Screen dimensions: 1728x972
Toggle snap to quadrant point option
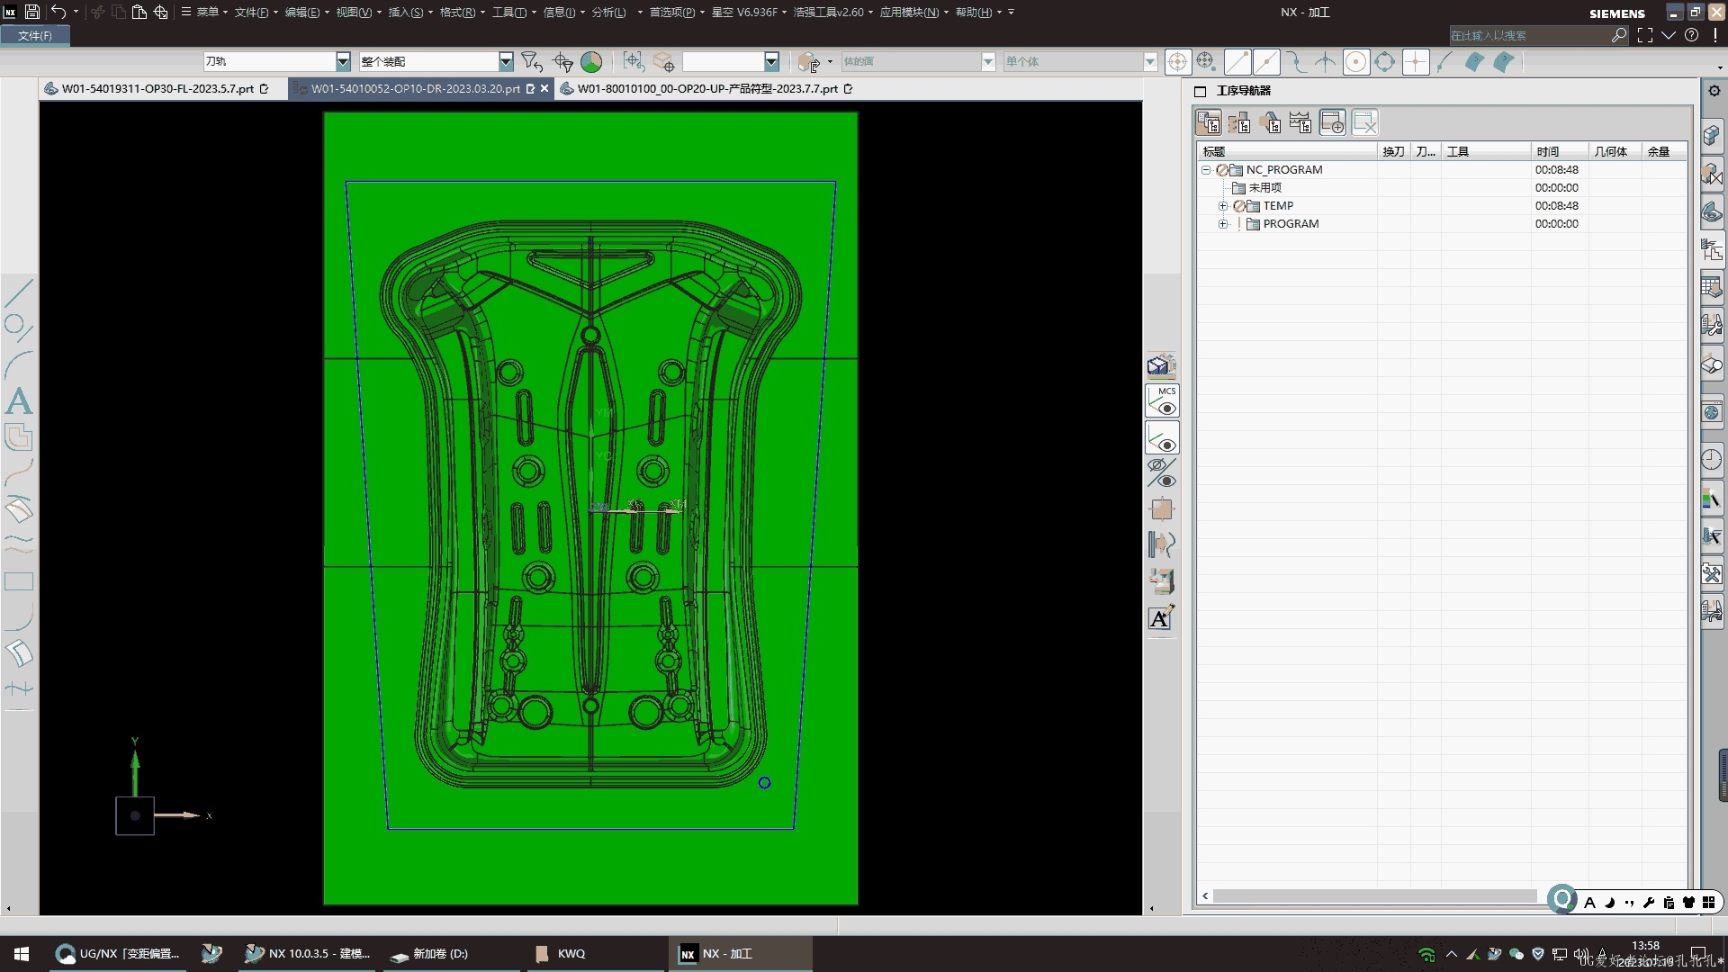[x=1385, y=61]
